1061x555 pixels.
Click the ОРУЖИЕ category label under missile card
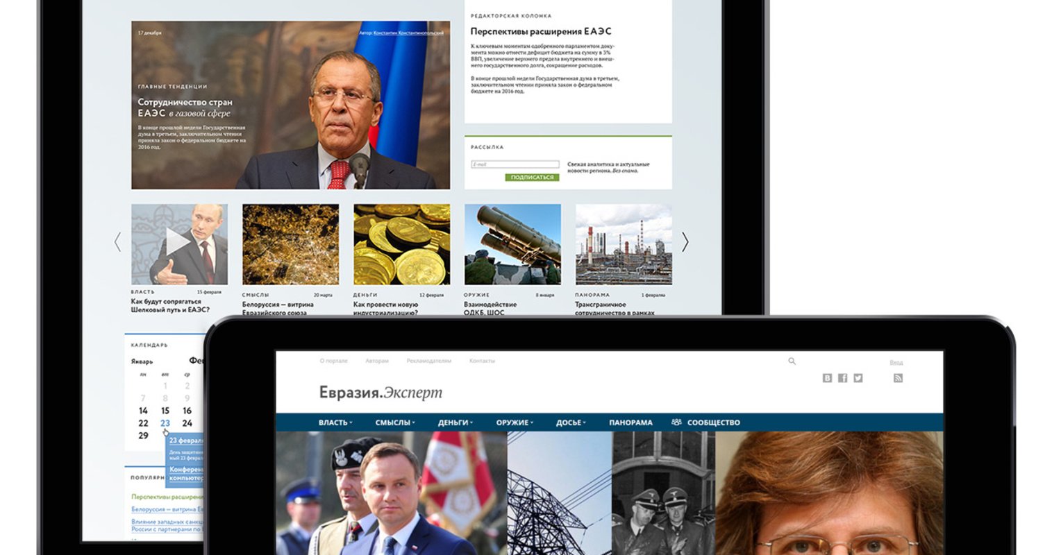476,295
